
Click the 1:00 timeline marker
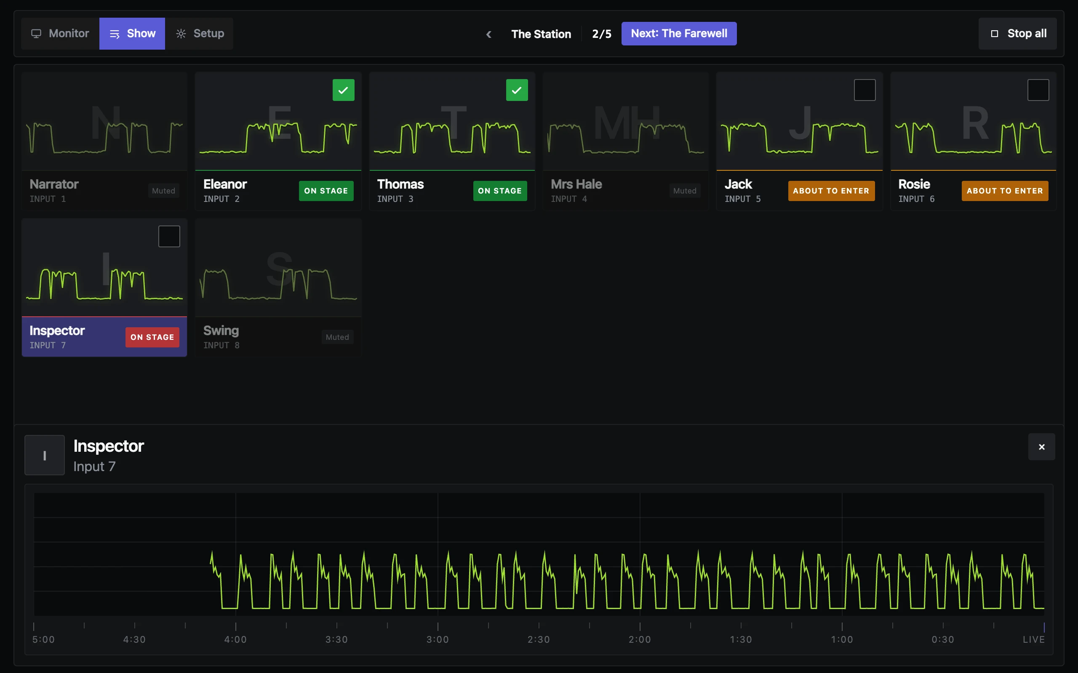pos(842,639)
